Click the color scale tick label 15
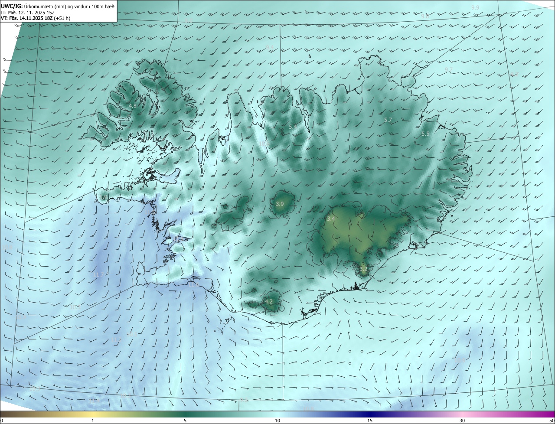The width and height of the screenshot is (555, 424). 370,421
